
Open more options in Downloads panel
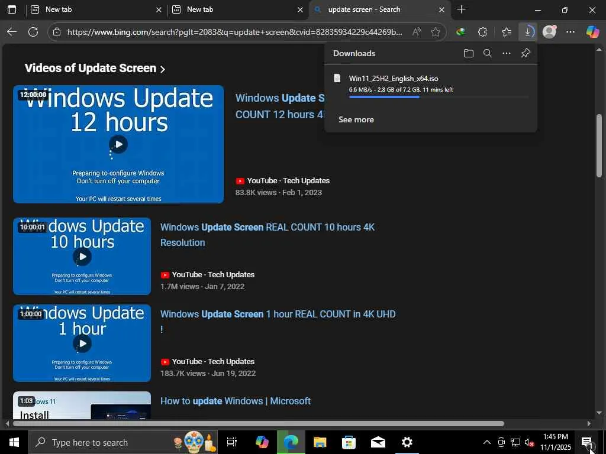click(x=507, y=53)
